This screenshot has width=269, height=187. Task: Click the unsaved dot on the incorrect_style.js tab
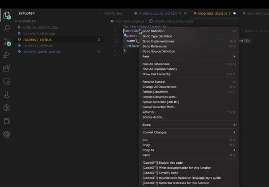[x=234, y=13]
